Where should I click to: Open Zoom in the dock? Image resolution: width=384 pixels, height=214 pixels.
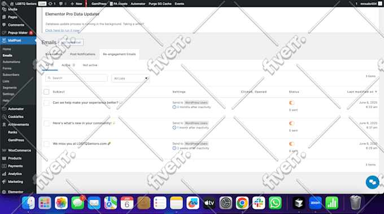315,203
